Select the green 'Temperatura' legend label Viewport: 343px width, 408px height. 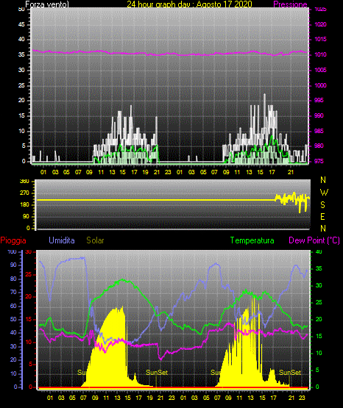[252, 240]
